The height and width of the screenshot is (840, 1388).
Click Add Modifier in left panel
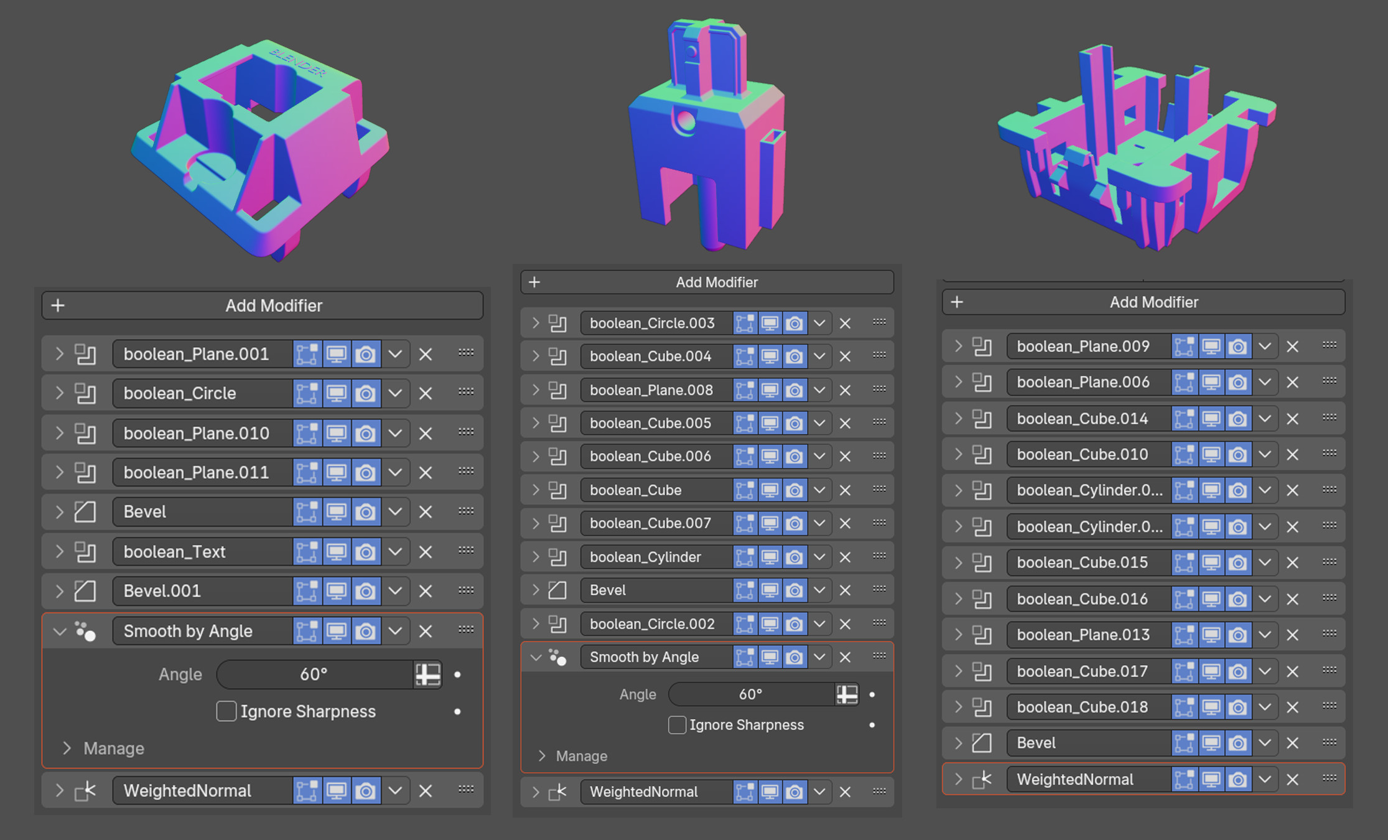click(263, 306)
